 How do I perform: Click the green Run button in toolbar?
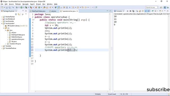click(x=22, y=7)
